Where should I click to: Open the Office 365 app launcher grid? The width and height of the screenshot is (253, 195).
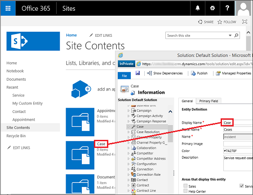pos(8,8)
